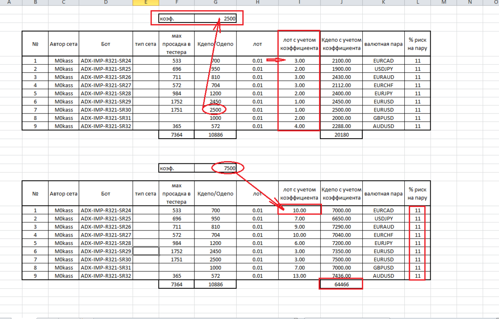Click the 7000.00 cell next to GBPUSD
Image resolution: width=499 pixels, height=319 pixels.
click(x=341, y=268)
